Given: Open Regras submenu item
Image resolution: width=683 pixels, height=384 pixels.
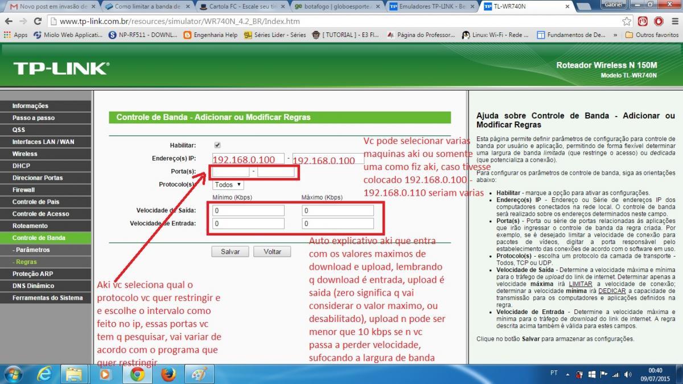Looking at the screenshot, I should 46,262.
